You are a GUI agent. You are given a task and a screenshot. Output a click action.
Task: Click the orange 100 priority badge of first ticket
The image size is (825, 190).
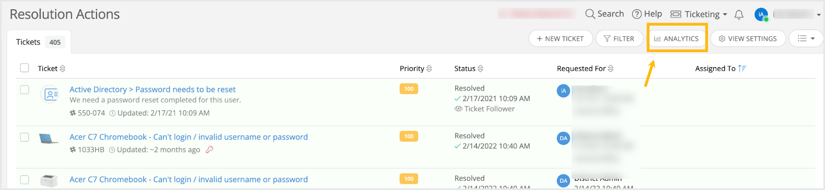pyautogui.click(x=409, y=89)
